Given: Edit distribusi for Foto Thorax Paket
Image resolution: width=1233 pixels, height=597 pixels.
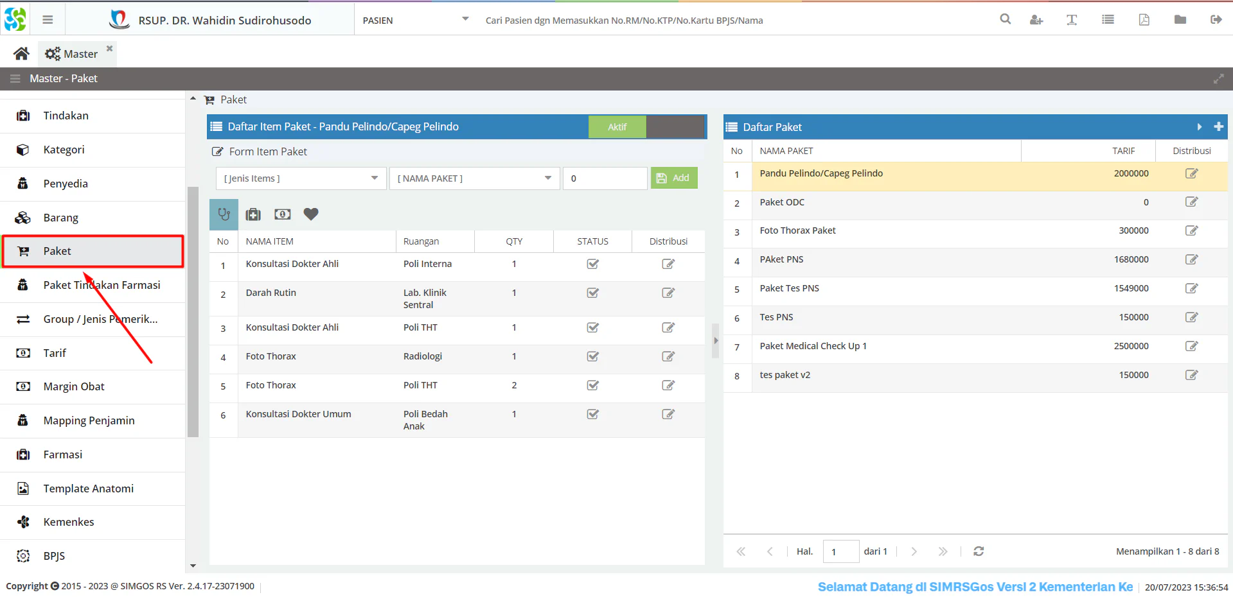Looking at the screenshot, I should (1191, 231).
